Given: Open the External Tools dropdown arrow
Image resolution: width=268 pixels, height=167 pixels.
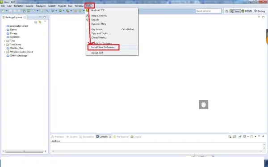Looking at the screenshot, I should click(x=71, y=11).
